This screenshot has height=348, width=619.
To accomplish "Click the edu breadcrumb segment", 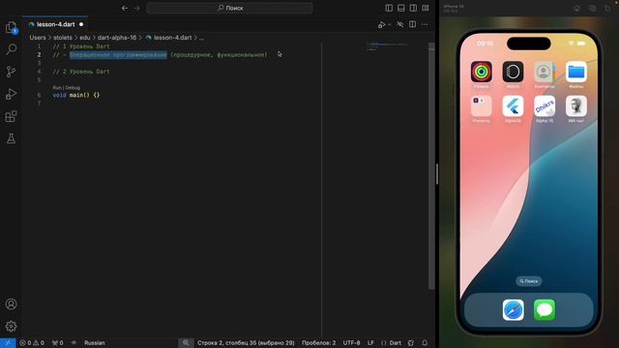I will click(85, 38).
